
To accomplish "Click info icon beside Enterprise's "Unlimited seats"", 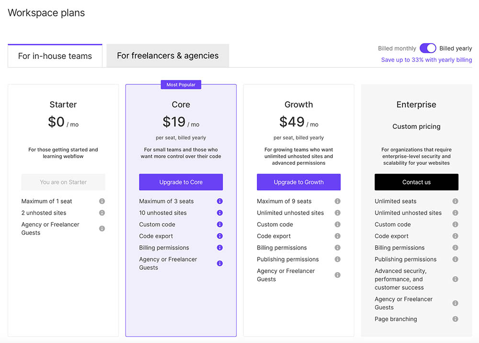I will tap(455, 201).
